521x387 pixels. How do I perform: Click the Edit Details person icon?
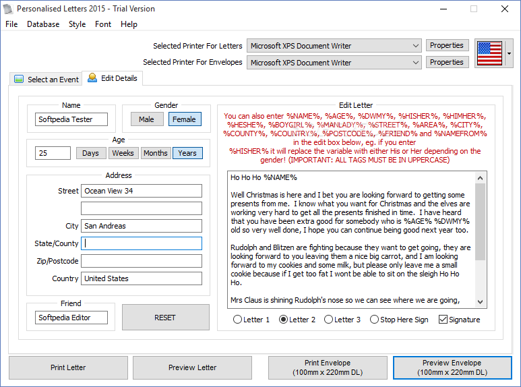pyautogui.click(x=92, y=78)
